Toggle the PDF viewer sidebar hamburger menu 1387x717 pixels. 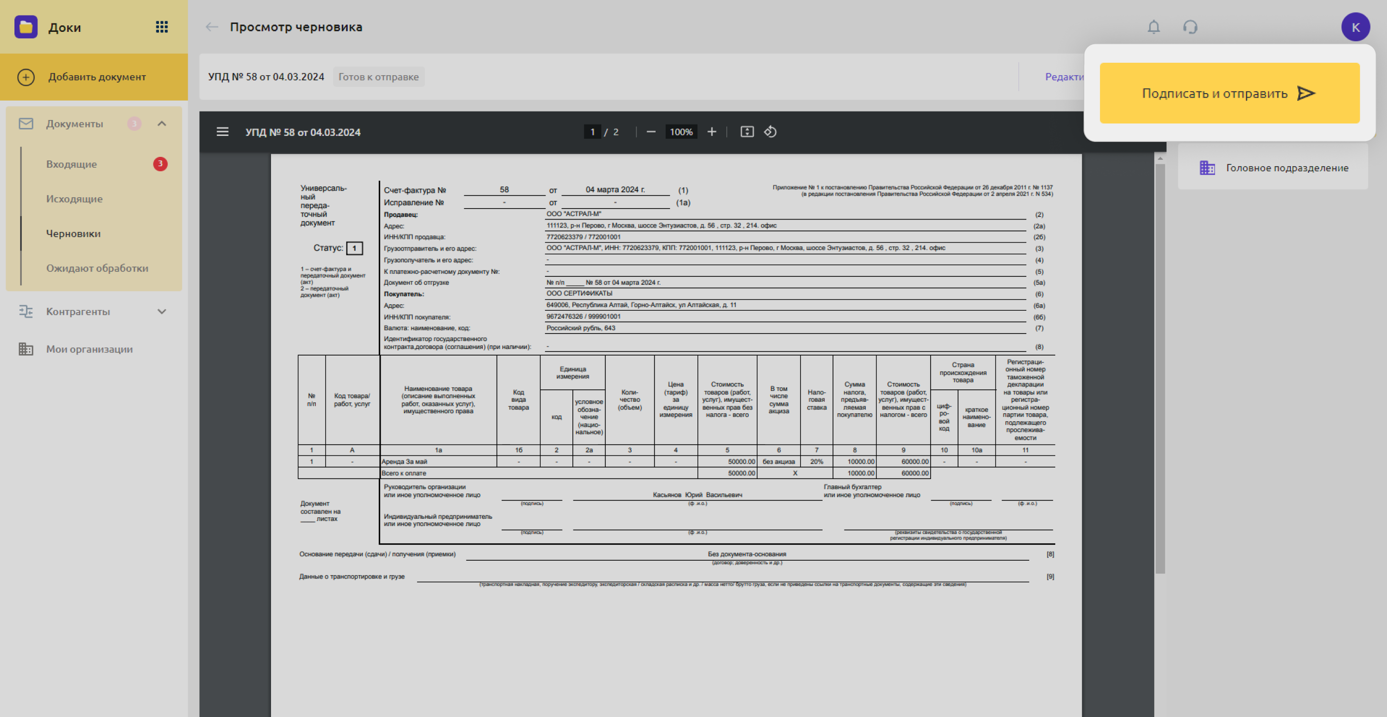pyautogui.click(x=222, y=132)
